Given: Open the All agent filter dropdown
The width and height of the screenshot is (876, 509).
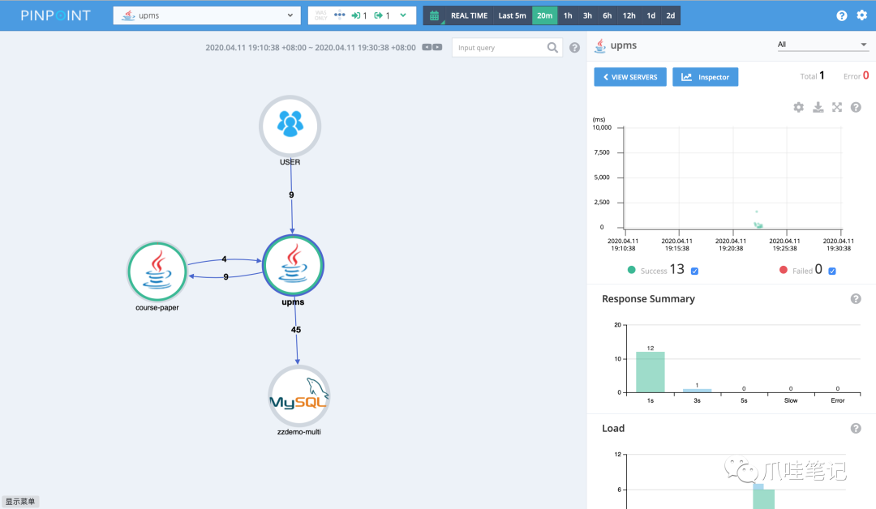Looking at the screenshot, I should pyautogui.click(x=822, y=44).
